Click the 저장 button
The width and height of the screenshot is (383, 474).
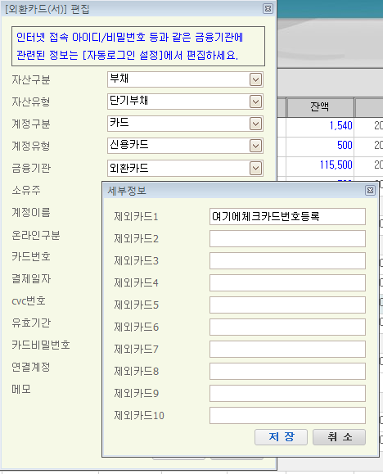pyautogui.click(x=282, y=437)
